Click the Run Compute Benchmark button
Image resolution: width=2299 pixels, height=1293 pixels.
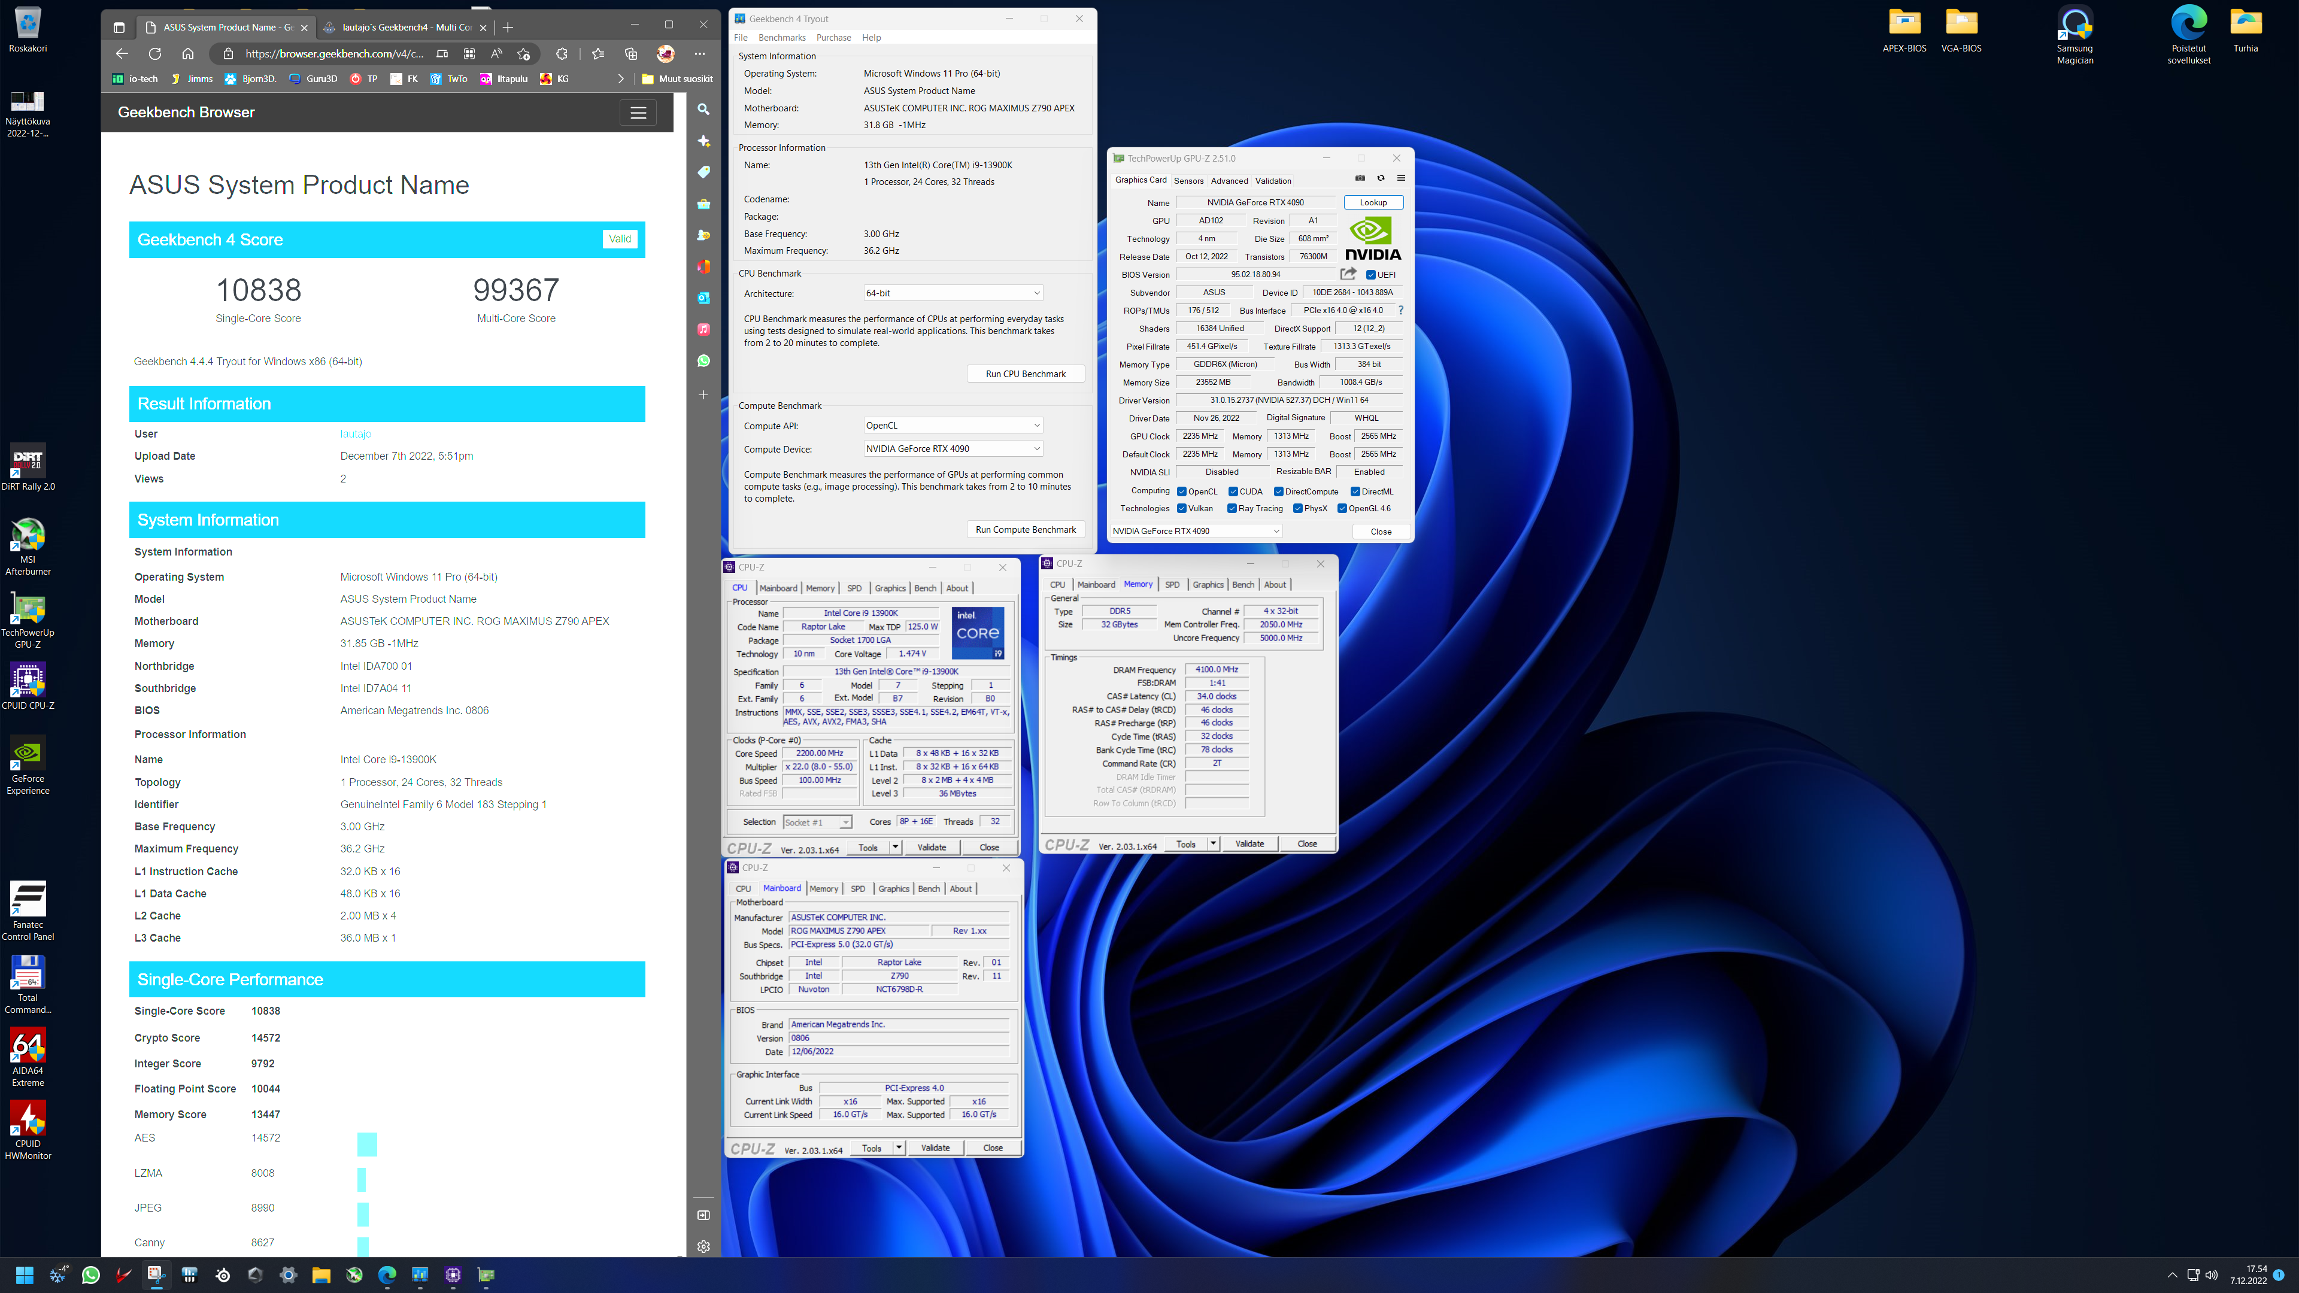(1026, 529)
